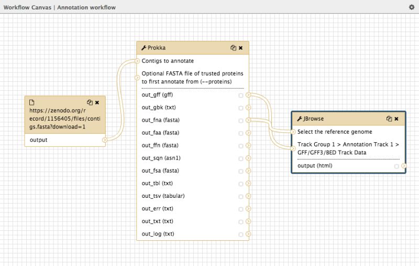Click the input dataset file icon
Screen dimensions: 419x266
(32, 102)
